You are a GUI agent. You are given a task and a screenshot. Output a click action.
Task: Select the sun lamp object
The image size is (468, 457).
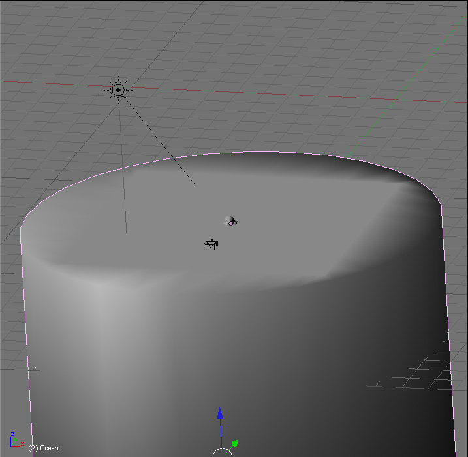tap(118, 90)
